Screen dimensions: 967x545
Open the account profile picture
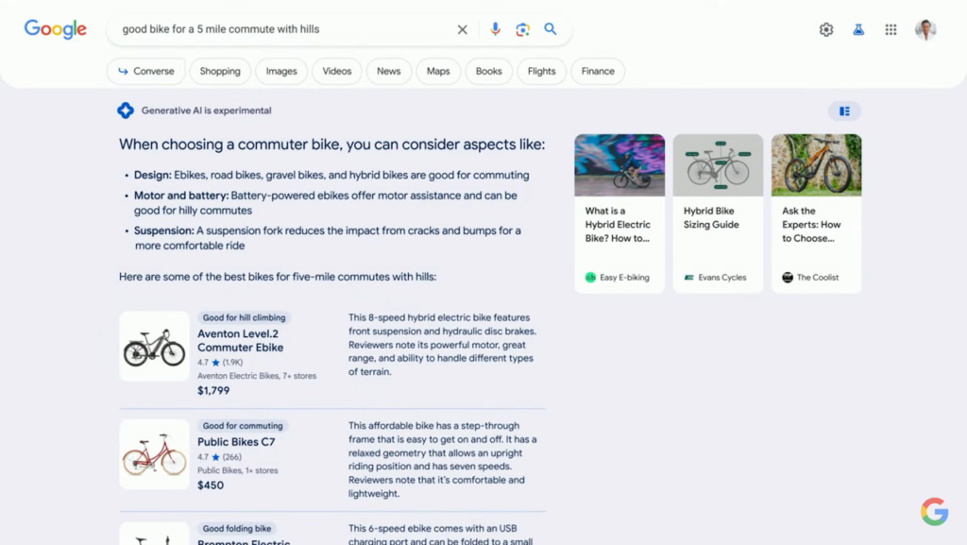point(925,29)
